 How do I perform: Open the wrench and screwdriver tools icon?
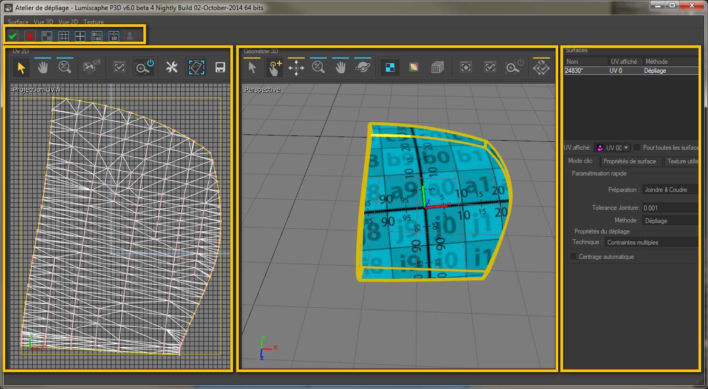172,67
